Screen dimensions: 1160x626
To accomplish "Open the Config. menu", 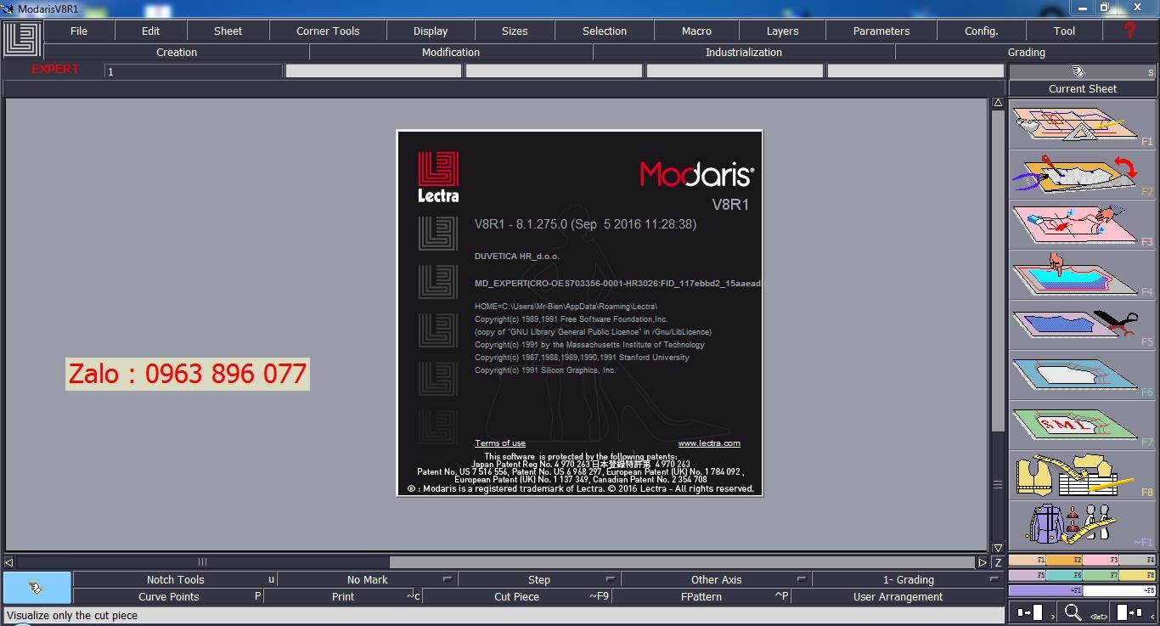I will pyautogui.click(x=981, y=31).
